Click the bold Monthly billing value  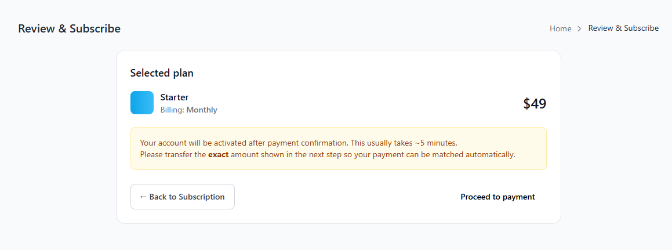202,110
